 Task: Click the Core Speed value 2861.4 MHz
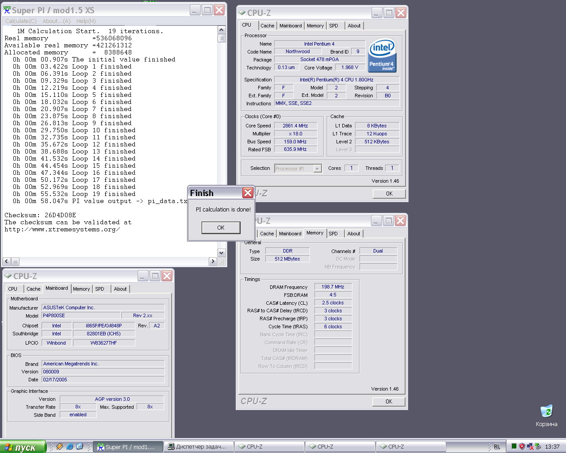click(x=295, y=126)
